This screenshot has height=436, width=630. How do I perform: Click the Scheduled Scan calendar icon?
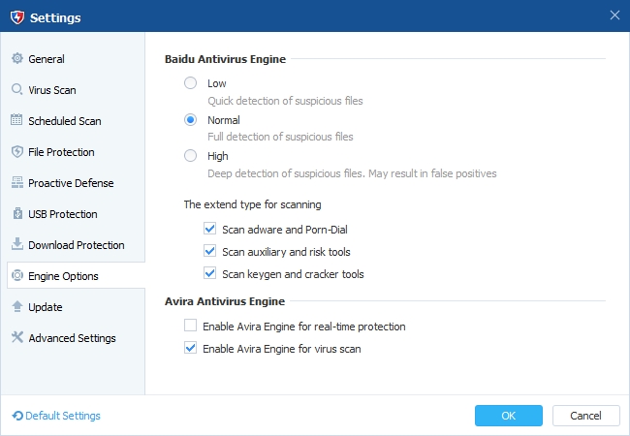pyautogui.click(x=16, y=121)
